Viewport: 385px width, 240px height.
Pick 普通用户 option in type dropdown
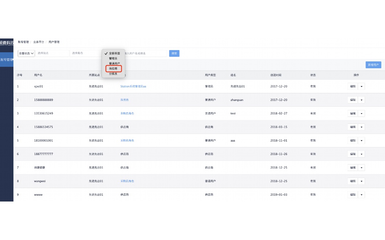coord(114,64)
